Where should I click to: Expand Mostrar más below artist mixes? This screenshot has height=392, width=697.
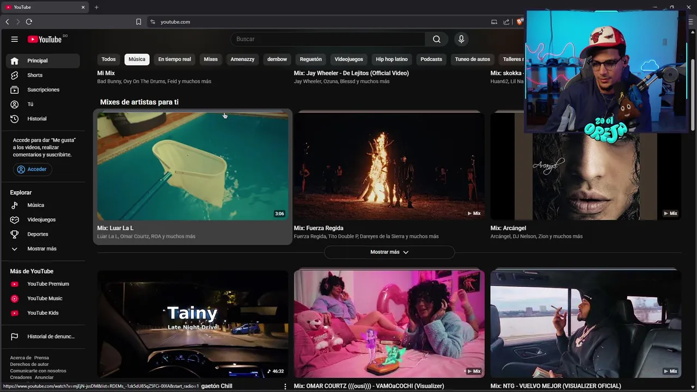tap(389, 252)
